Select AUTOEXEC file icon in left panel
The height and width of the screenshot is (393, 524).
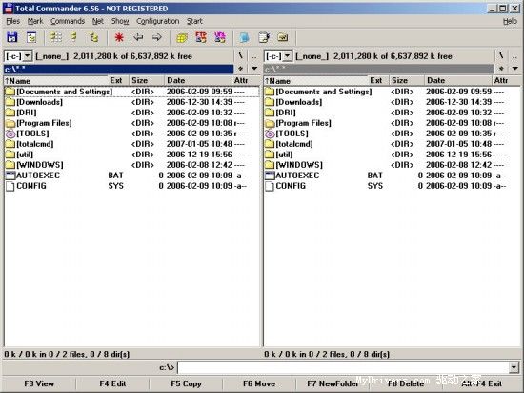10,176
